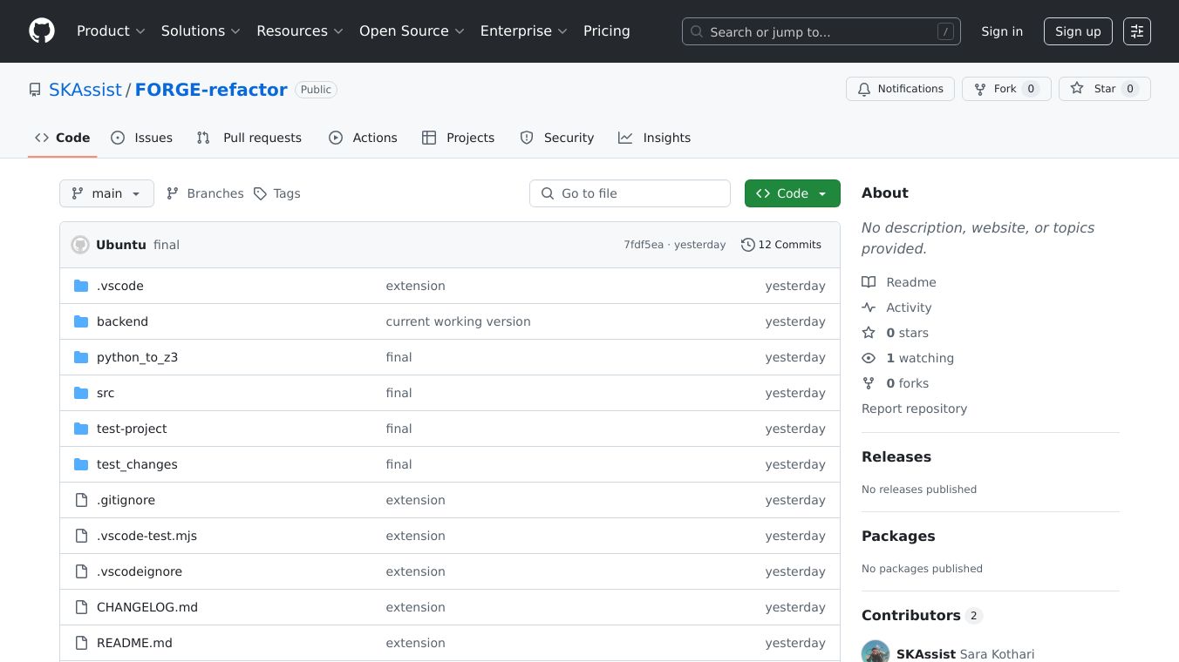Image resolution: width=1179 pixels, height=662 pixels.
Task: Expand the main branch dropdown
Action: [x=106, y=193]
